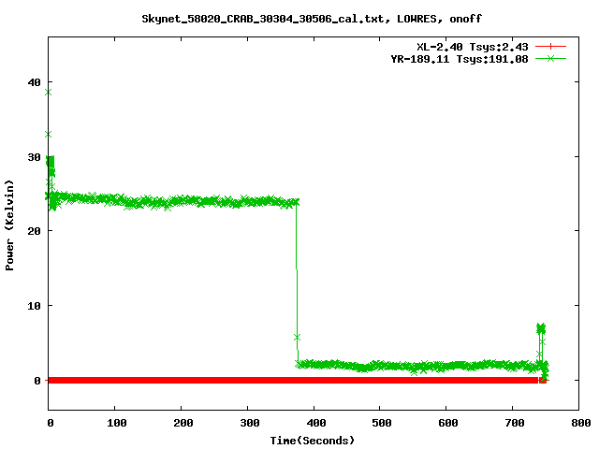Click the red XL legend line sample
This screenshot has width=599, height=449.
(x=550, y=47)
